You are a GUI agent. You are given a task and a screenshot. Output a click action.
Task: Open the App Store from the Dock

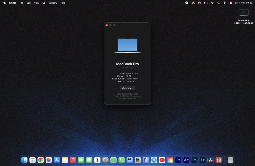click(x=57, y=160)
